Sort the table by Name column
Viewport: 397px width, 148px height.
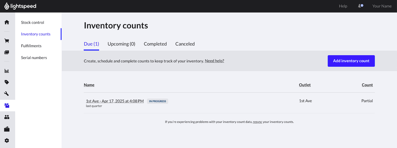(x=89, y=85)
